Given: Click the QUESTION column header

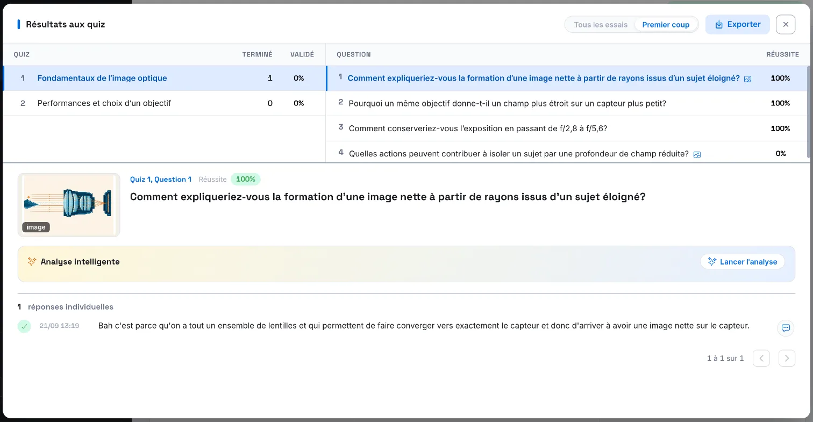Looking at the screenshot, I should pos(354,54).
